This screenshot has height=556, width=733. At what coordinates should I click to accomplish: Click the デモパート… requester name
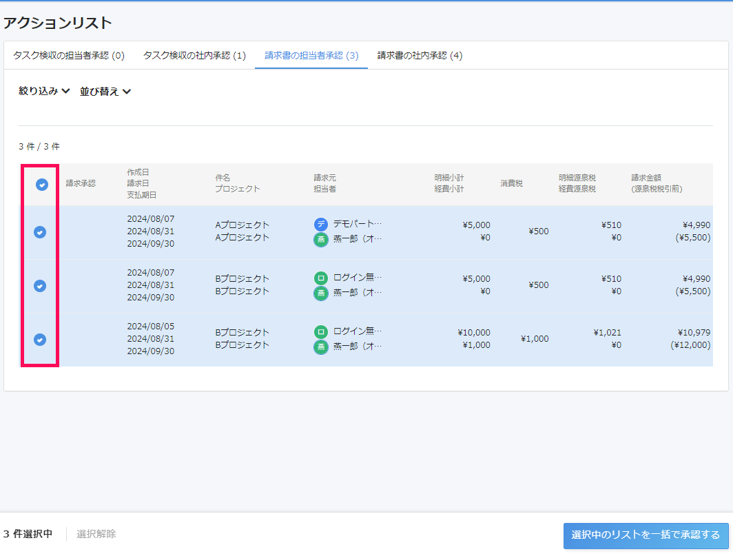[358, 223]
